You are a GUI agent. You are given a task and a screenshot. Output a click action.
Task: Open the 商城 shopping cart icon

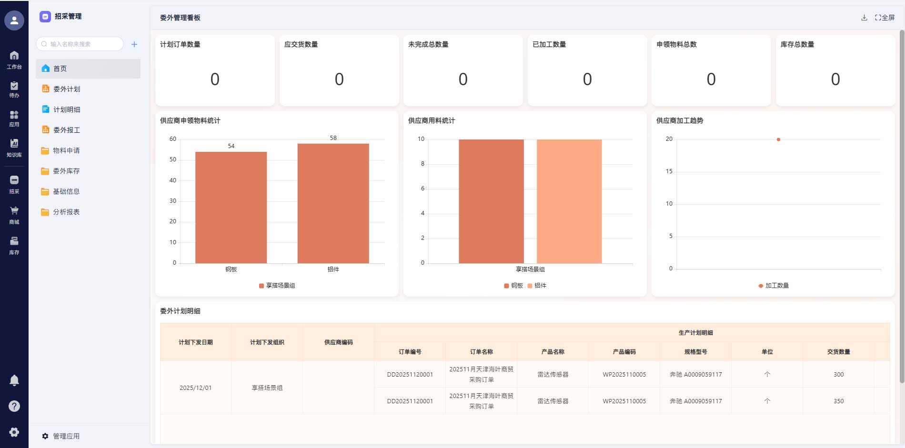14,215
